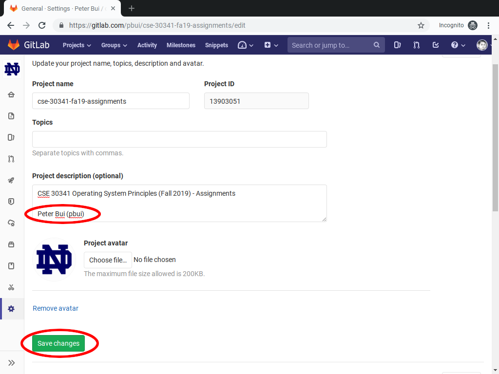Open user profile avatar menu
The width and height of the screenshot is (499, 374).
click(x=482, y=45)
